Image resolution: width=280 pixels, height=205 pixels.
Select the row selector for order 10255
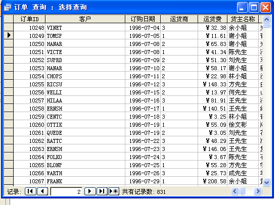point(9,84)
